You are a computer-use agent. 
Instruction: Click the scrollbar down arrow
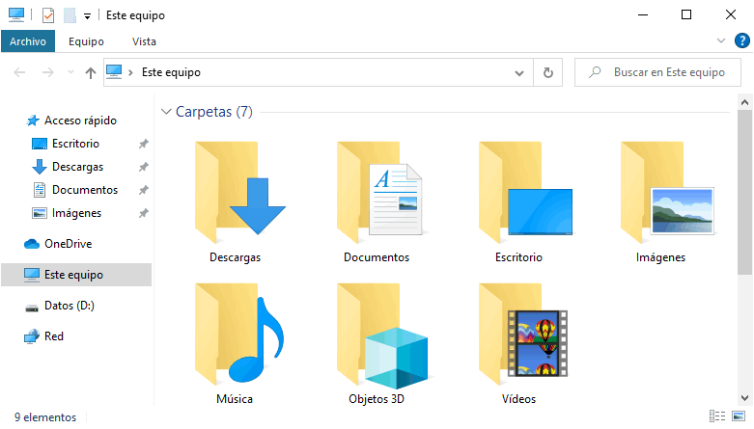744,398
